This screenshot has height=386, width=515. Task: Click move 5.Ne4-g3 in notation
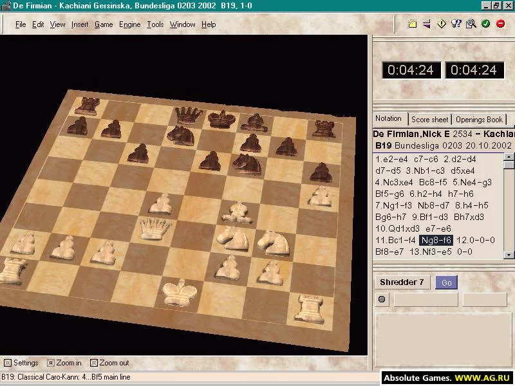click(x=473, y=182)
